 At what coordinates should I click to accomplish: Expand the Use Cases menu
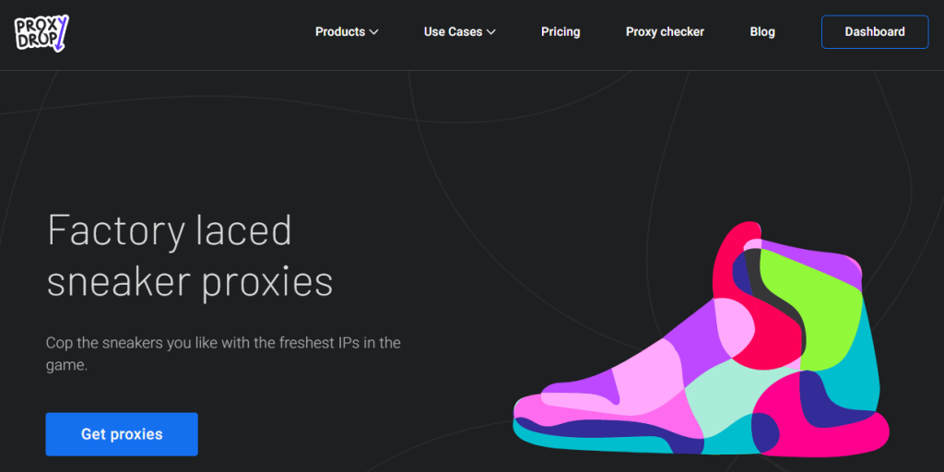453,31
